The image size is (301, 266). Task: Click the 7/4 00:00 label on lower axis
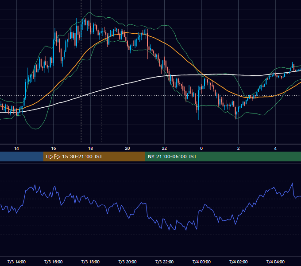[x=201, y=262]
